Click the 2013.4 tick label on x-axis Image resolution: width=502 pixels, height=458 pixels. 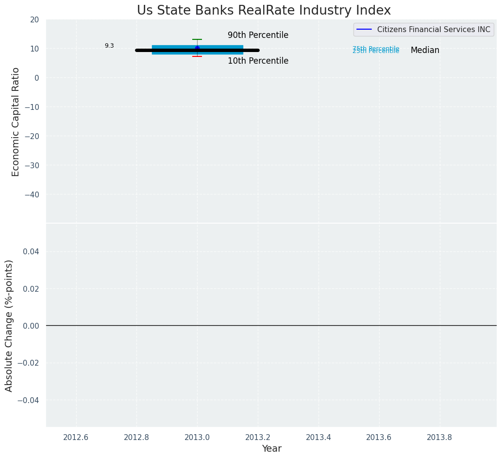(318, 437)
